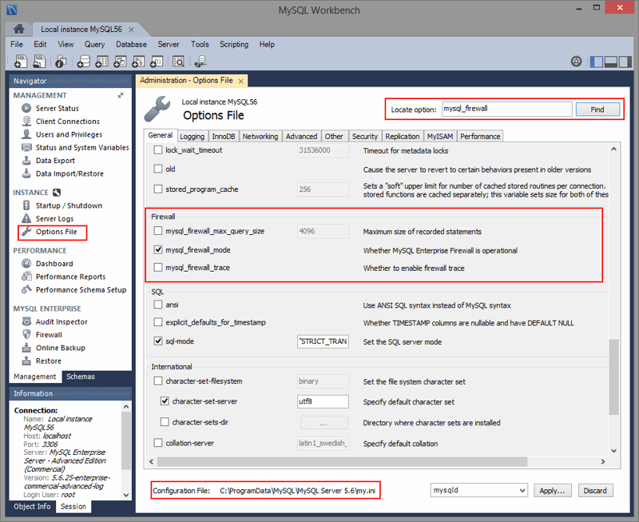The image size is (639, 522).
Task: Click the search table data toolbar icon
Action: tap(178, 62)
